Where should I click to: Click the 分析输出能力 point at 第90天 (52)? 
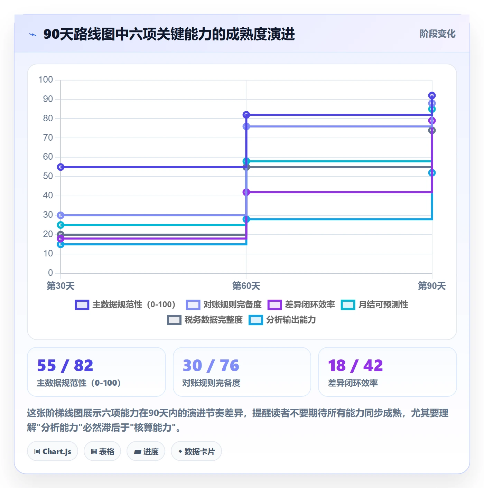pos(432,173)
